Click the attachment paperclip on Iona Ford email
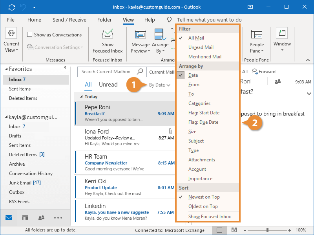The width and height of the screenshot is (314, 235). click(x=170, y=131)
